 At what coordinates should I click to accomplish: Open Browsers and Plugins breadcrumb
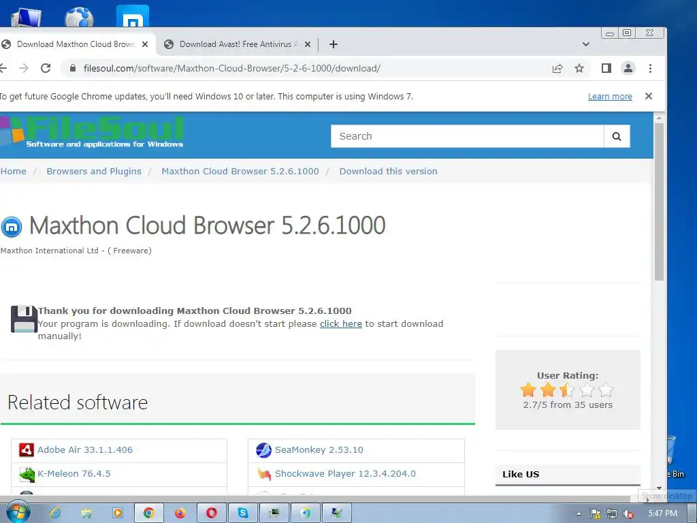[94, 171]
